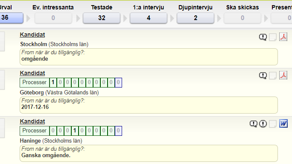Select the Ev. intressanta stage button
Screen dimensions: 292x164
click(x=53, y=18)
